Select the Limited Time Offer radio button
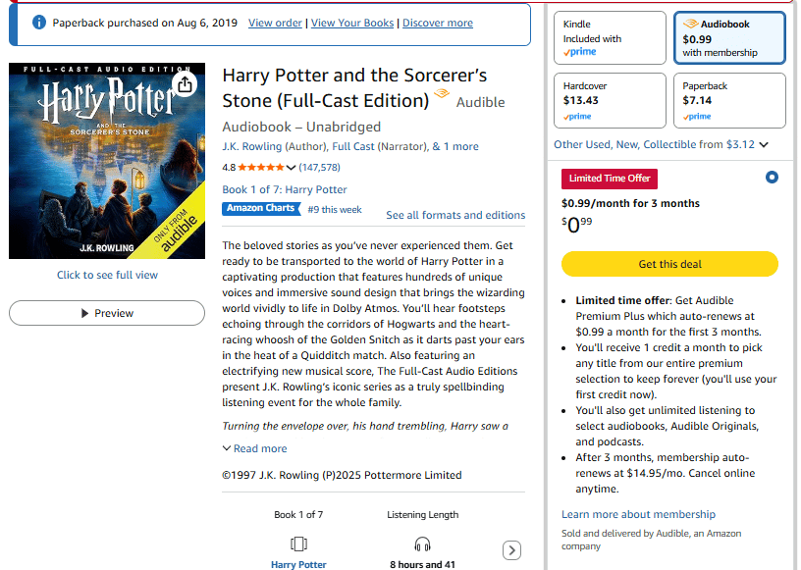 coord(772,178)
